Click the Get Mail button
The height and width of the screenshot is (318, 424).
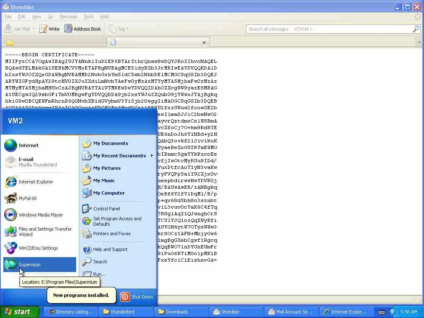pos(17,29)
